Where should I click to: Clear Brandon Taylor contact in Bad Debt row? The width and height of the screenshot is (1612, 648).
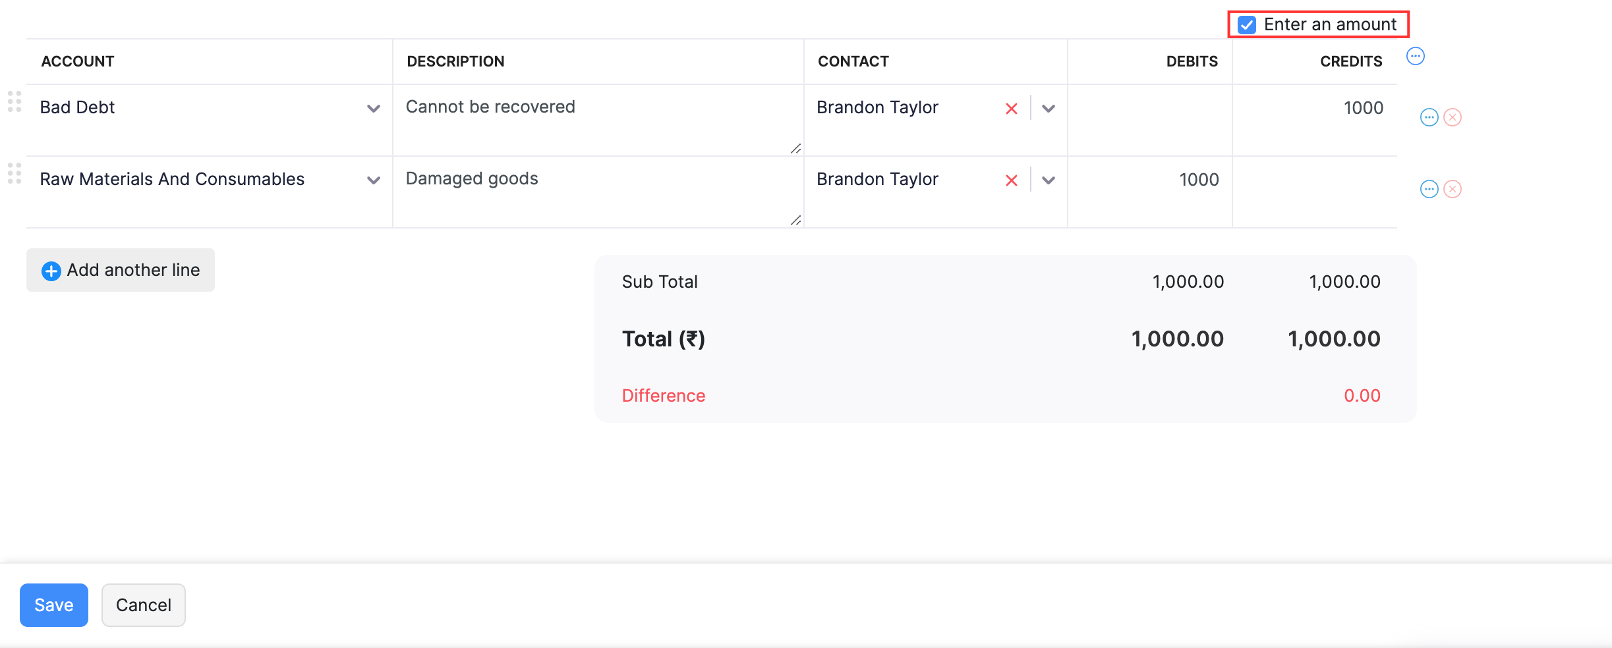coord(1011,109)
